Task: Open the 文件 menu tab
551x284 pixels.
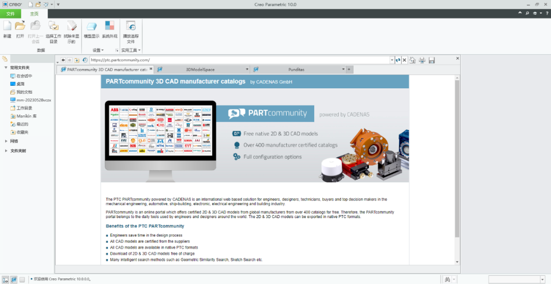Action: tap(10, 14)
